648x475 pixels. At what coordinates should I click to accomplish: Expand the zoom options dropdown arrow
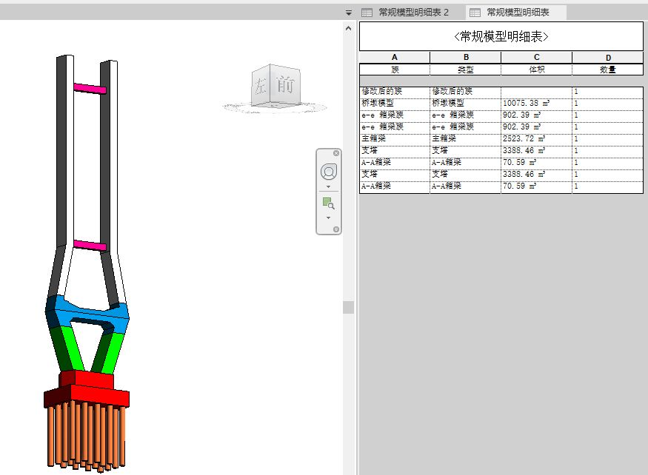(329, 218)
